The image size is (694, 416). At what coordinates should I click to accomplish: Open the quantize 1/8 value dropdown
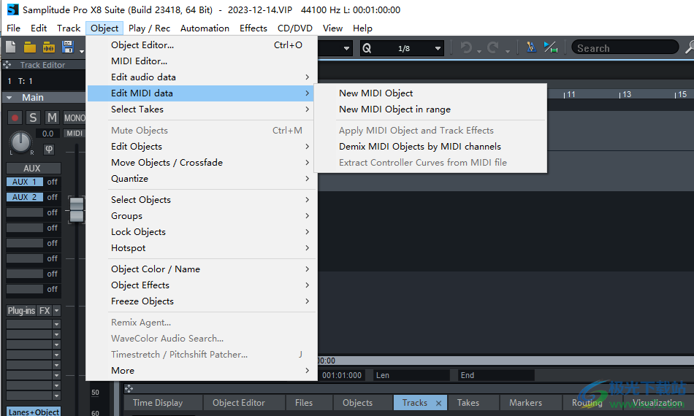click(438, 48)
